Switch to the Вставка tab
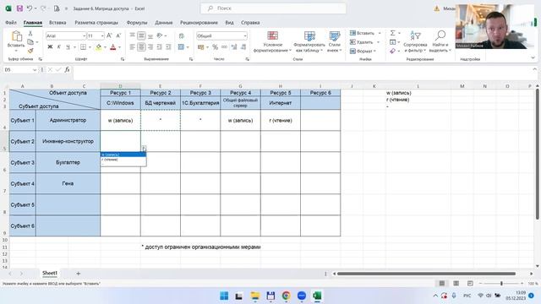Image resolution: width=541 pixels, height=304 pixels. (57, 23)
